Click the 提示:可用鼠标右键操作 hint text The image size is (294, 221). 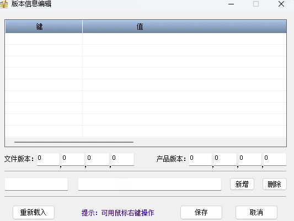[x=117, y=213]
